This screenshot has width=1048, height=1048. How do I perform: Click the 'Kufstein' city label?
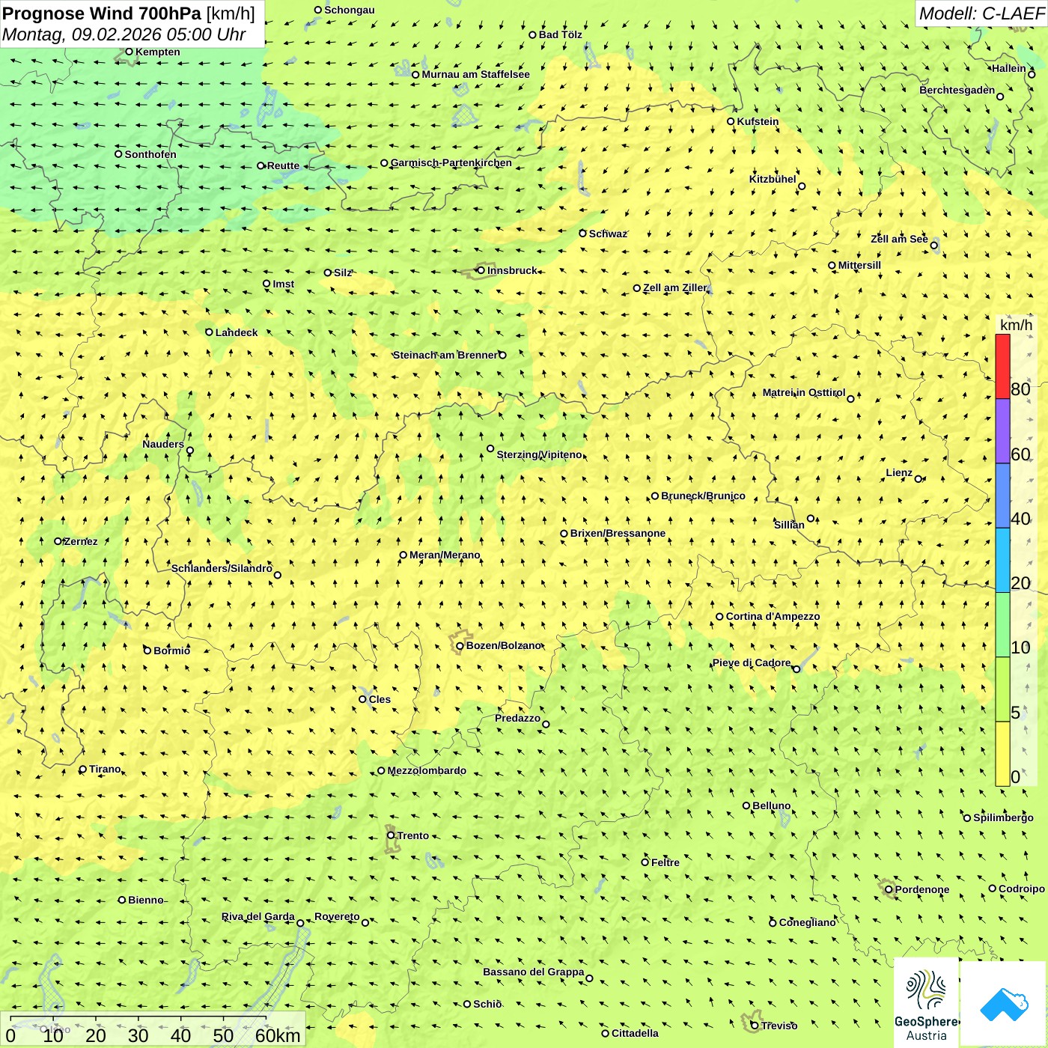click(758, 121)
